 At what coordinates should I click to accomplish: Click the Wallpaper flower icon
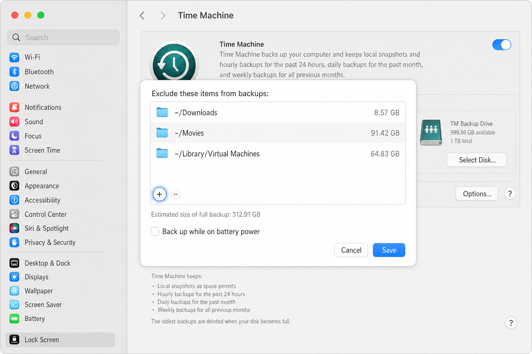pyautogui.click(x=14, y=291)
